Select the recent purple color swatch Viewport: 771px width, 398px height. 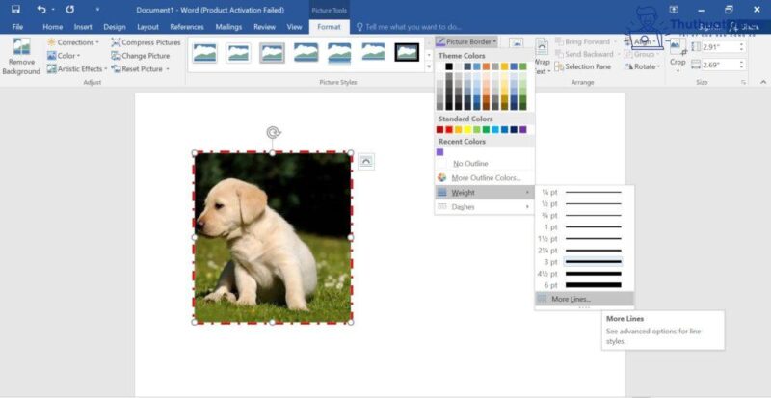click(439, 152)
